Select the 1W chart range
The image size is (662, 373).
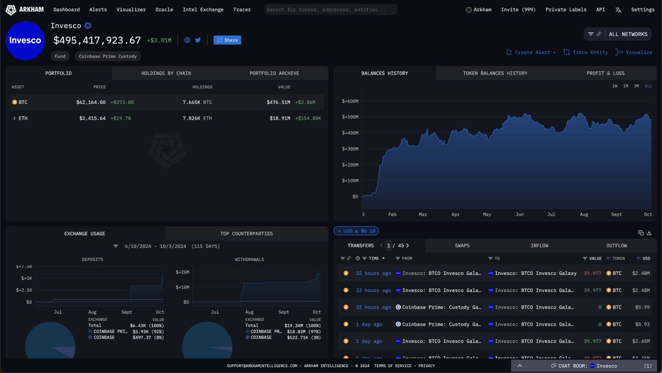(x=615, y=86)
